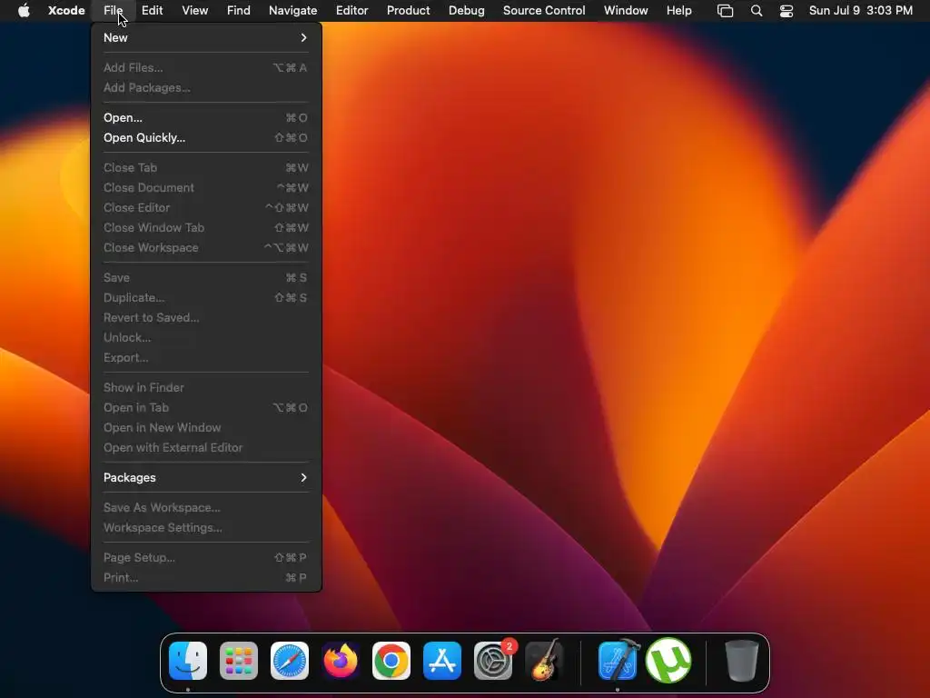Click the date and time in menu bar
This screenshot has height=698, width=930.
tap(861, 11)
